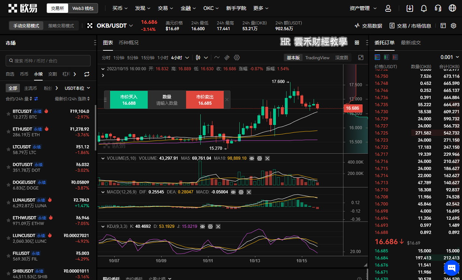The width and height of the screenshot is (462, 280).
Task: Focus the market search input field
Action: [x=48, y=61]
